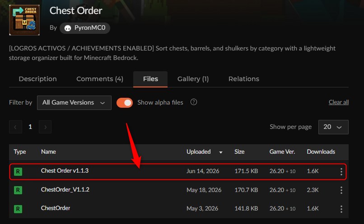Viewport: 364px width, 224px height.
Task: Click the R release badge for ChestOrder_V1.1.2
Action: [x=18, y=190]
